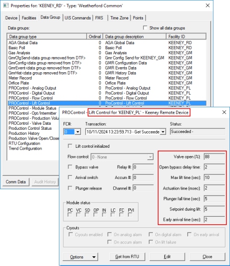Check the Plunger release checkbox

pos(70,188)
